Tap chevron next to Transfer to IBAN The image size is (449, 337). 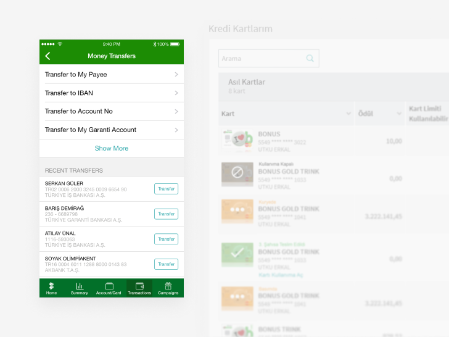click(x=176, y=93)
